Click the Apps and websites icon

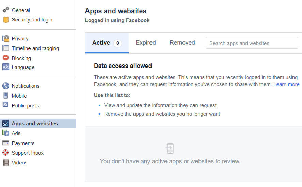(x=6, y=123)
